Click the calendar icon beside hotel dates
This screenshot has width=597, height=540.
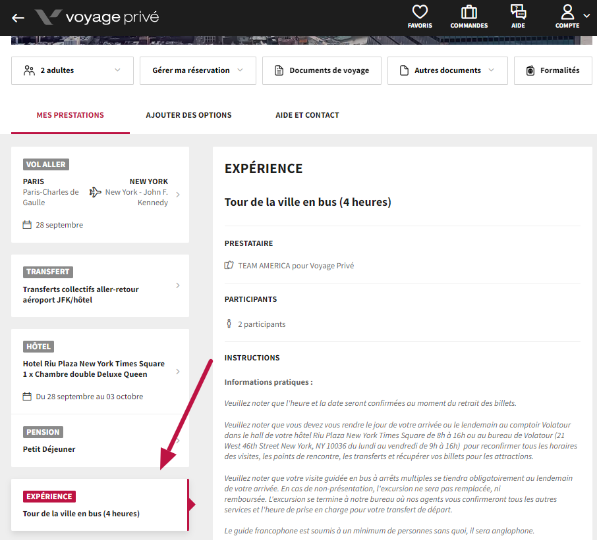coord(27,397)
